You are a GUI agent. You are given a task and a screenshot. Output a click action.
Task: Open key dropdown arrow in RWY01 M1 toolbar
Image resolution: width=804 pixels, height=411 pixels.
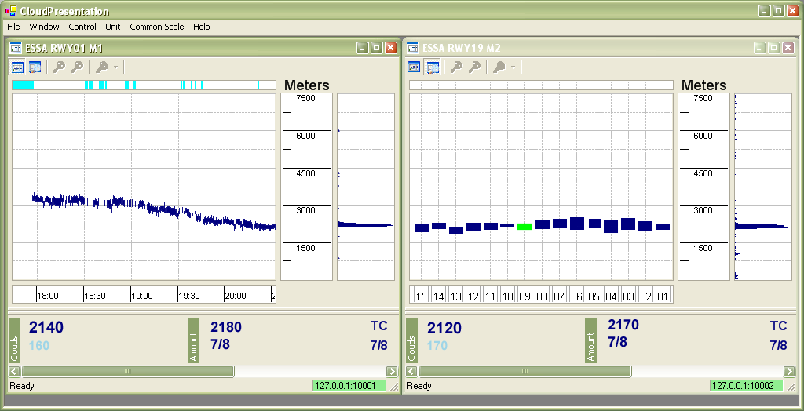(115, 67)
